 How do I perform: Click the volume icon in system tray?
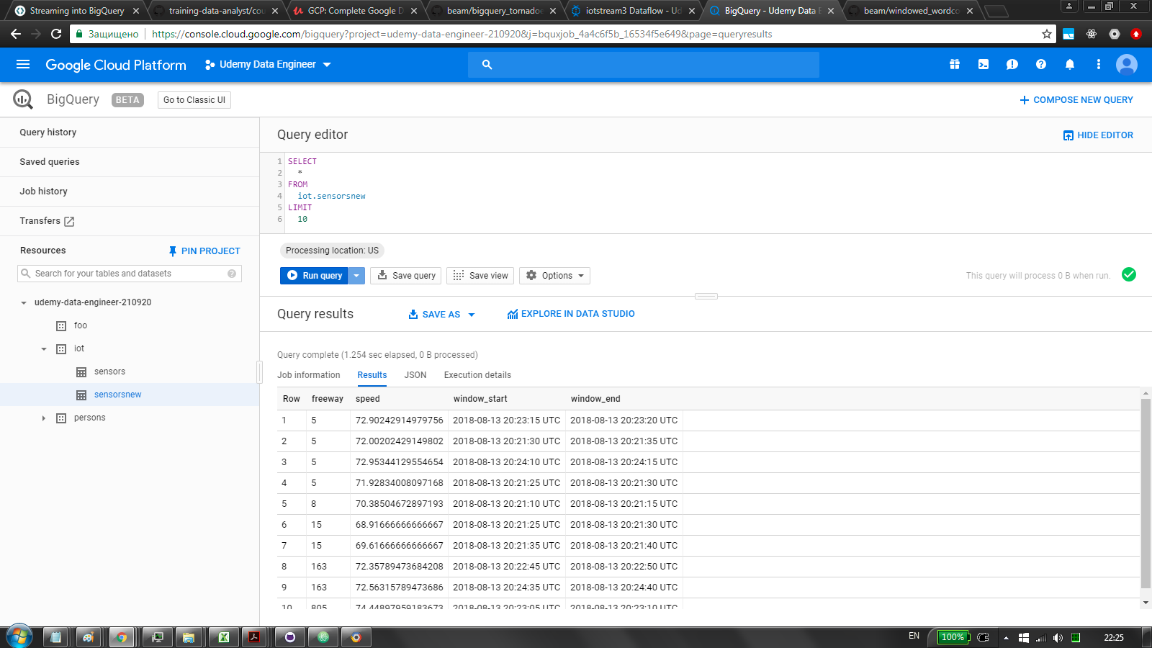pos(1058,637)
